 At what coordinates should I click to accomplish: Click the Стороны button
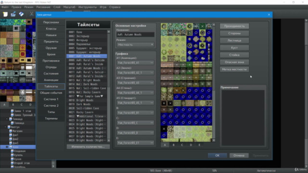click(234, 33)
